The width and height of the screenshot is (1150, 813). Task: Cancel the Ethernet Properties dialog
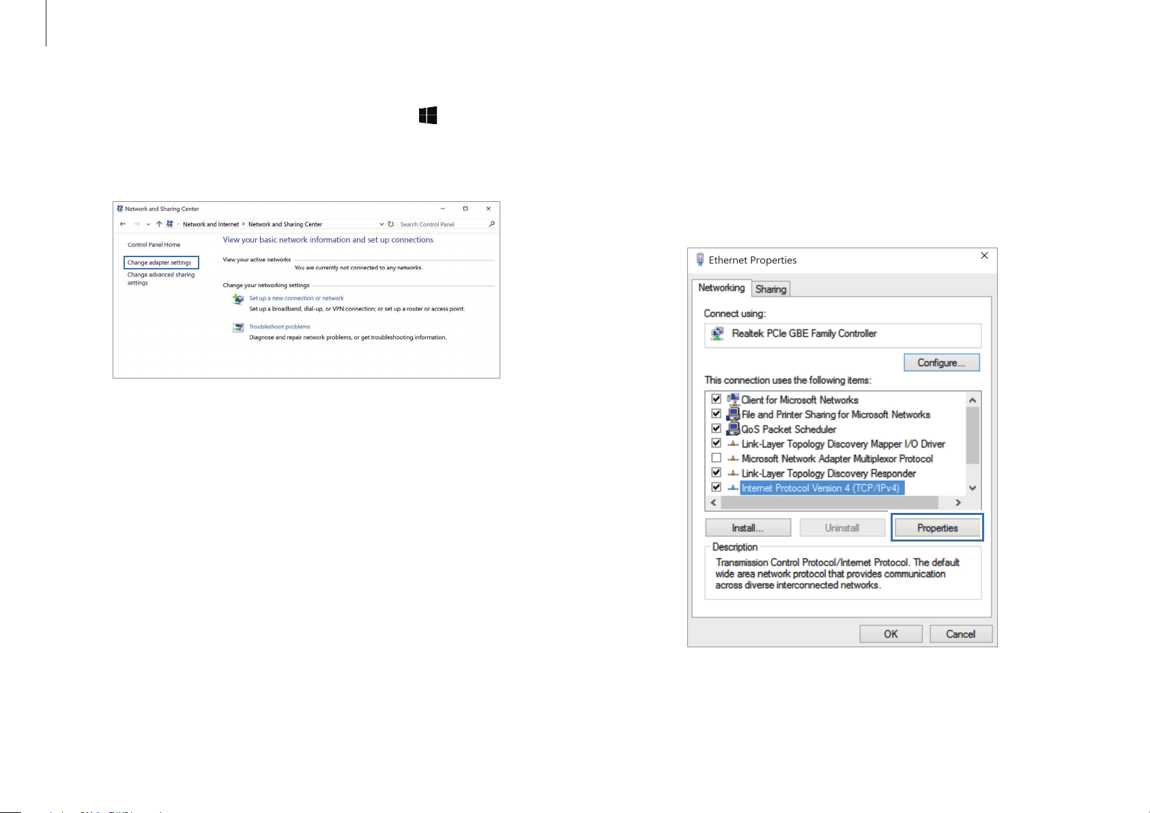(960, 634)
